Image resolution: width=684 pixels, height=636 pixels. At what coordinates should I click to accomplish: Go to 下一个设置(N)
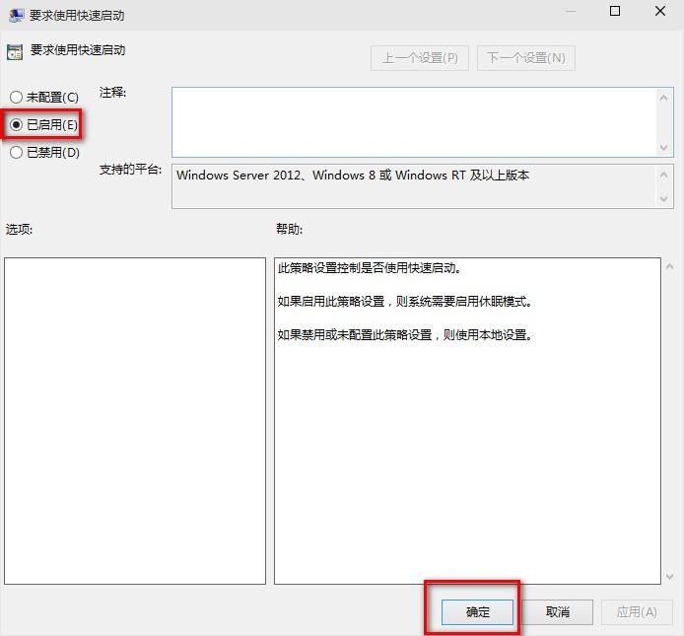(526, 57)
